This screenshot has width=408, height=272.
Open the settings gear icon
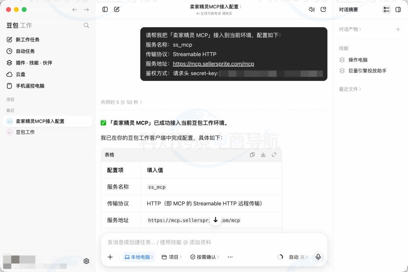(86, 261)
